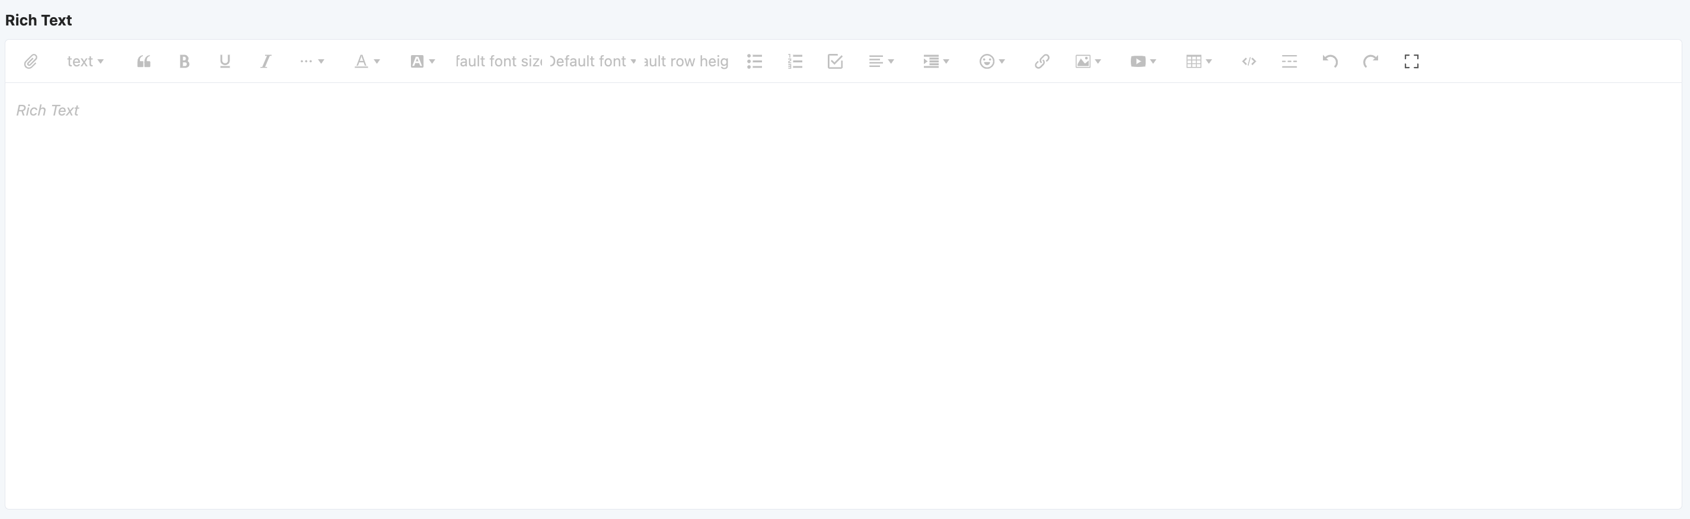
Task: Open the background highlight color picker
Action: 422,62
